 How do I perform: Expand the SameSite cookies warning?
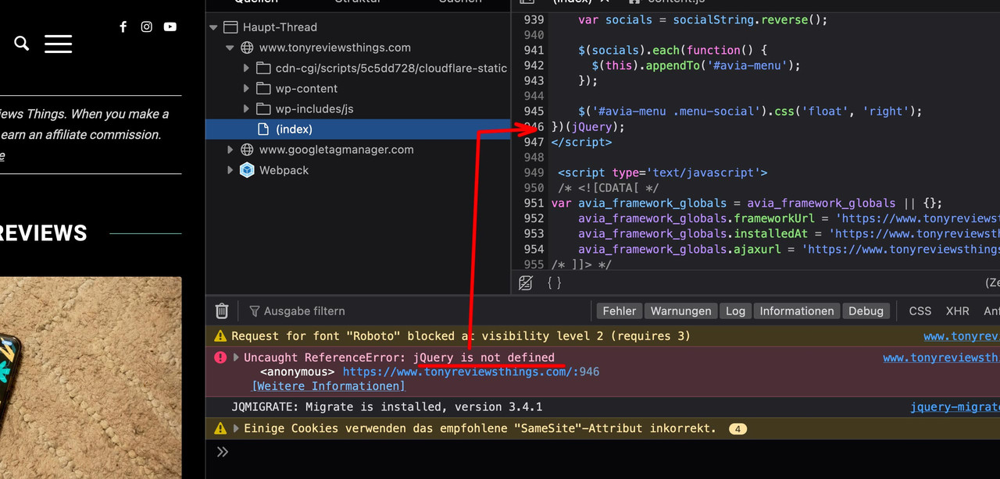[x=237, y=428]
